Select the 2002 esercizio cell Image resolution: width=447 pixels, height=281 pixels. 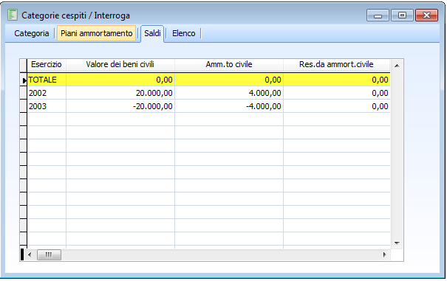click(47, 93)
